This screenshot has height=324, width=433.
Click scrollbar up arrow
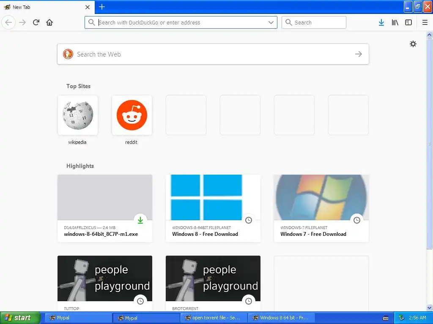coord(429,35)
